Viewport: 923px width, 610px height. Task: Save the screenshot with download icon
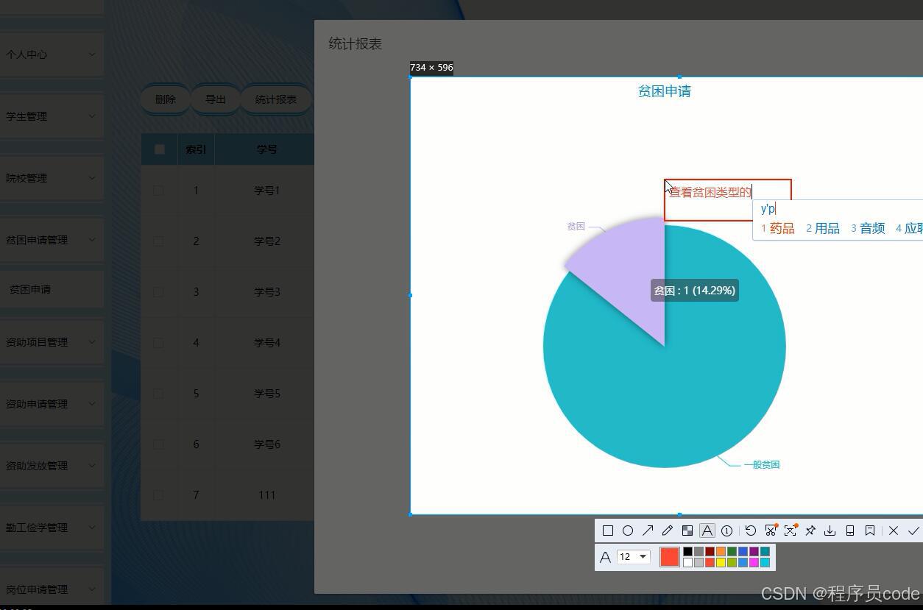(x=830, y=531)
